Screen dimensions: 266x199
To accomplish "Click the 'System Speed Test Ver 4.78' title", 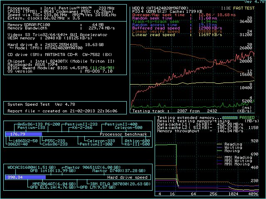I will click(x=41, y=104).
